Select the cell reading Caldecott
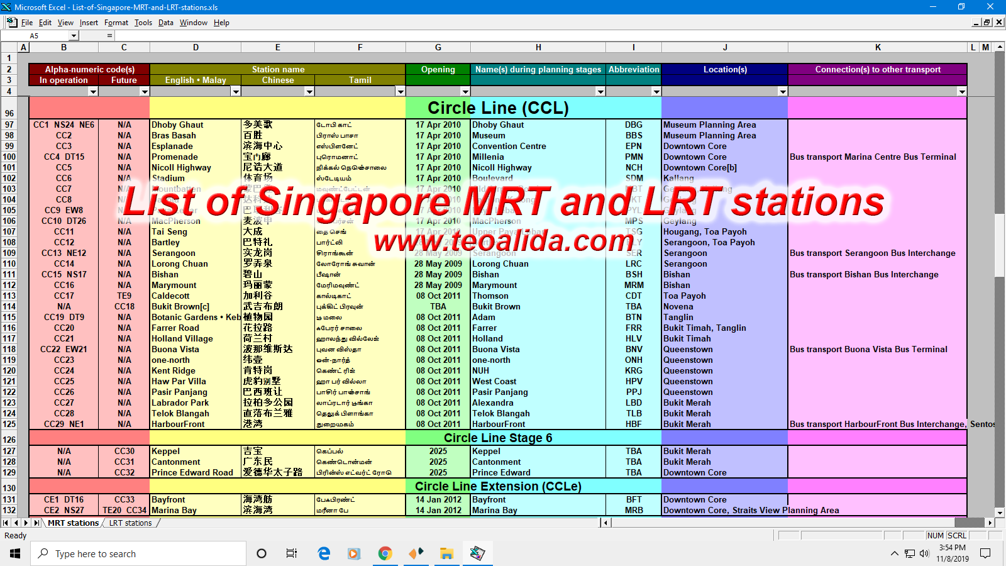The image size is (1006, 566). click(196, 296)
